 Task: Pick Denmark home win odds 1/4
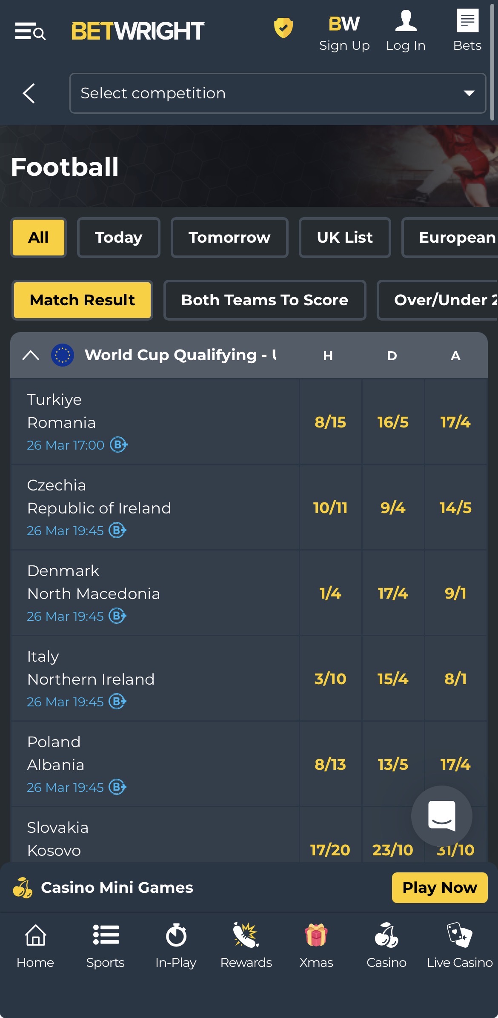(330, 593)
